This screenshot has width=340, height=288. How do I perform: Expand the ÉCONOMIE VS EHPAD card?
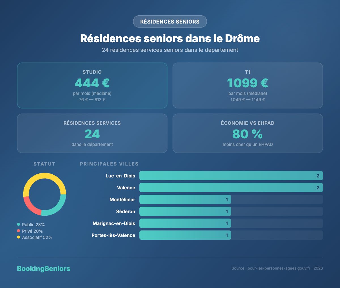248,133
